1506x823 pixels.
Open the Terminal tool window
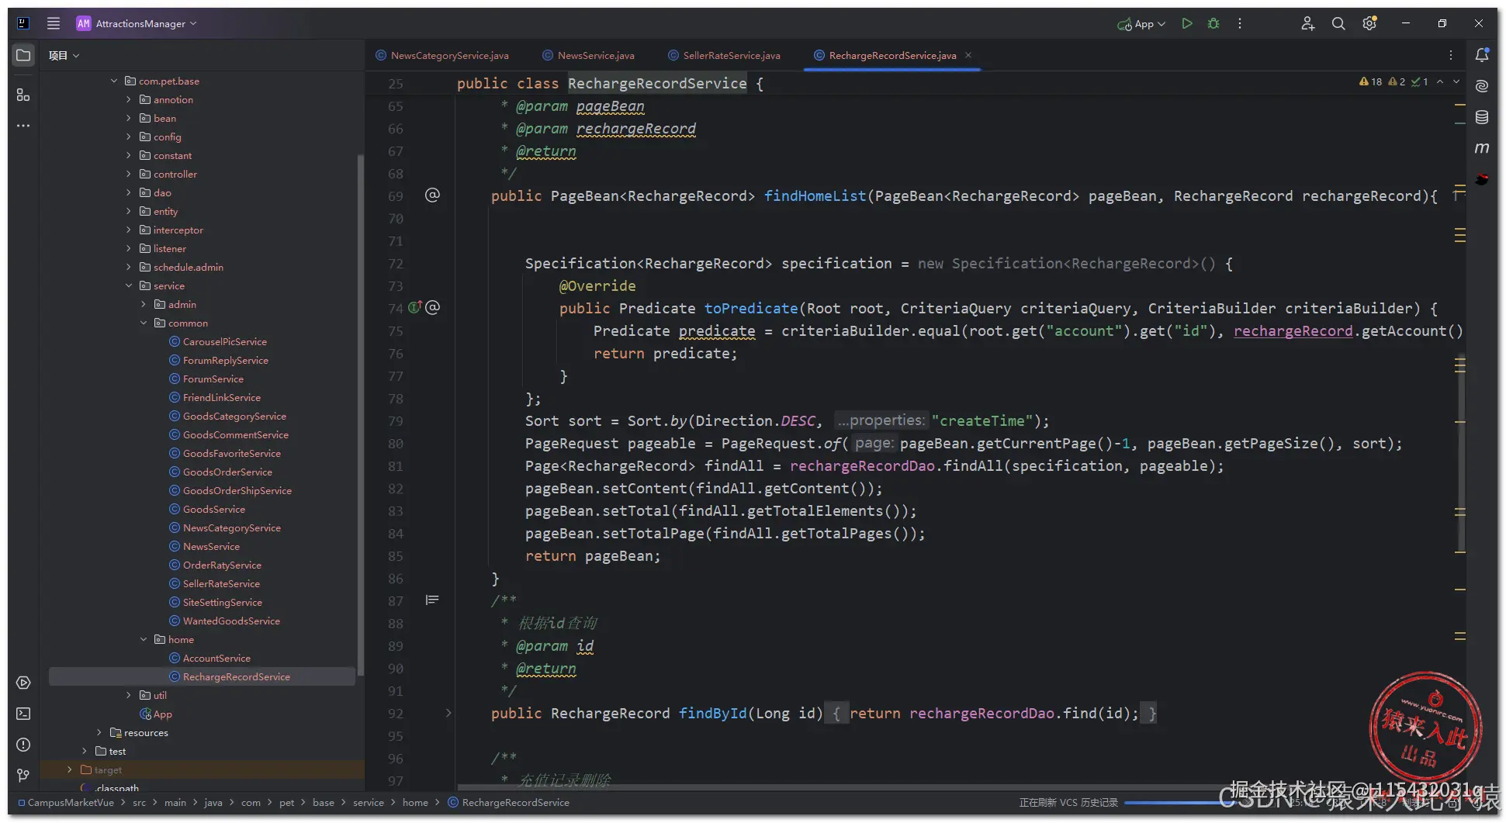coord(23,714)
